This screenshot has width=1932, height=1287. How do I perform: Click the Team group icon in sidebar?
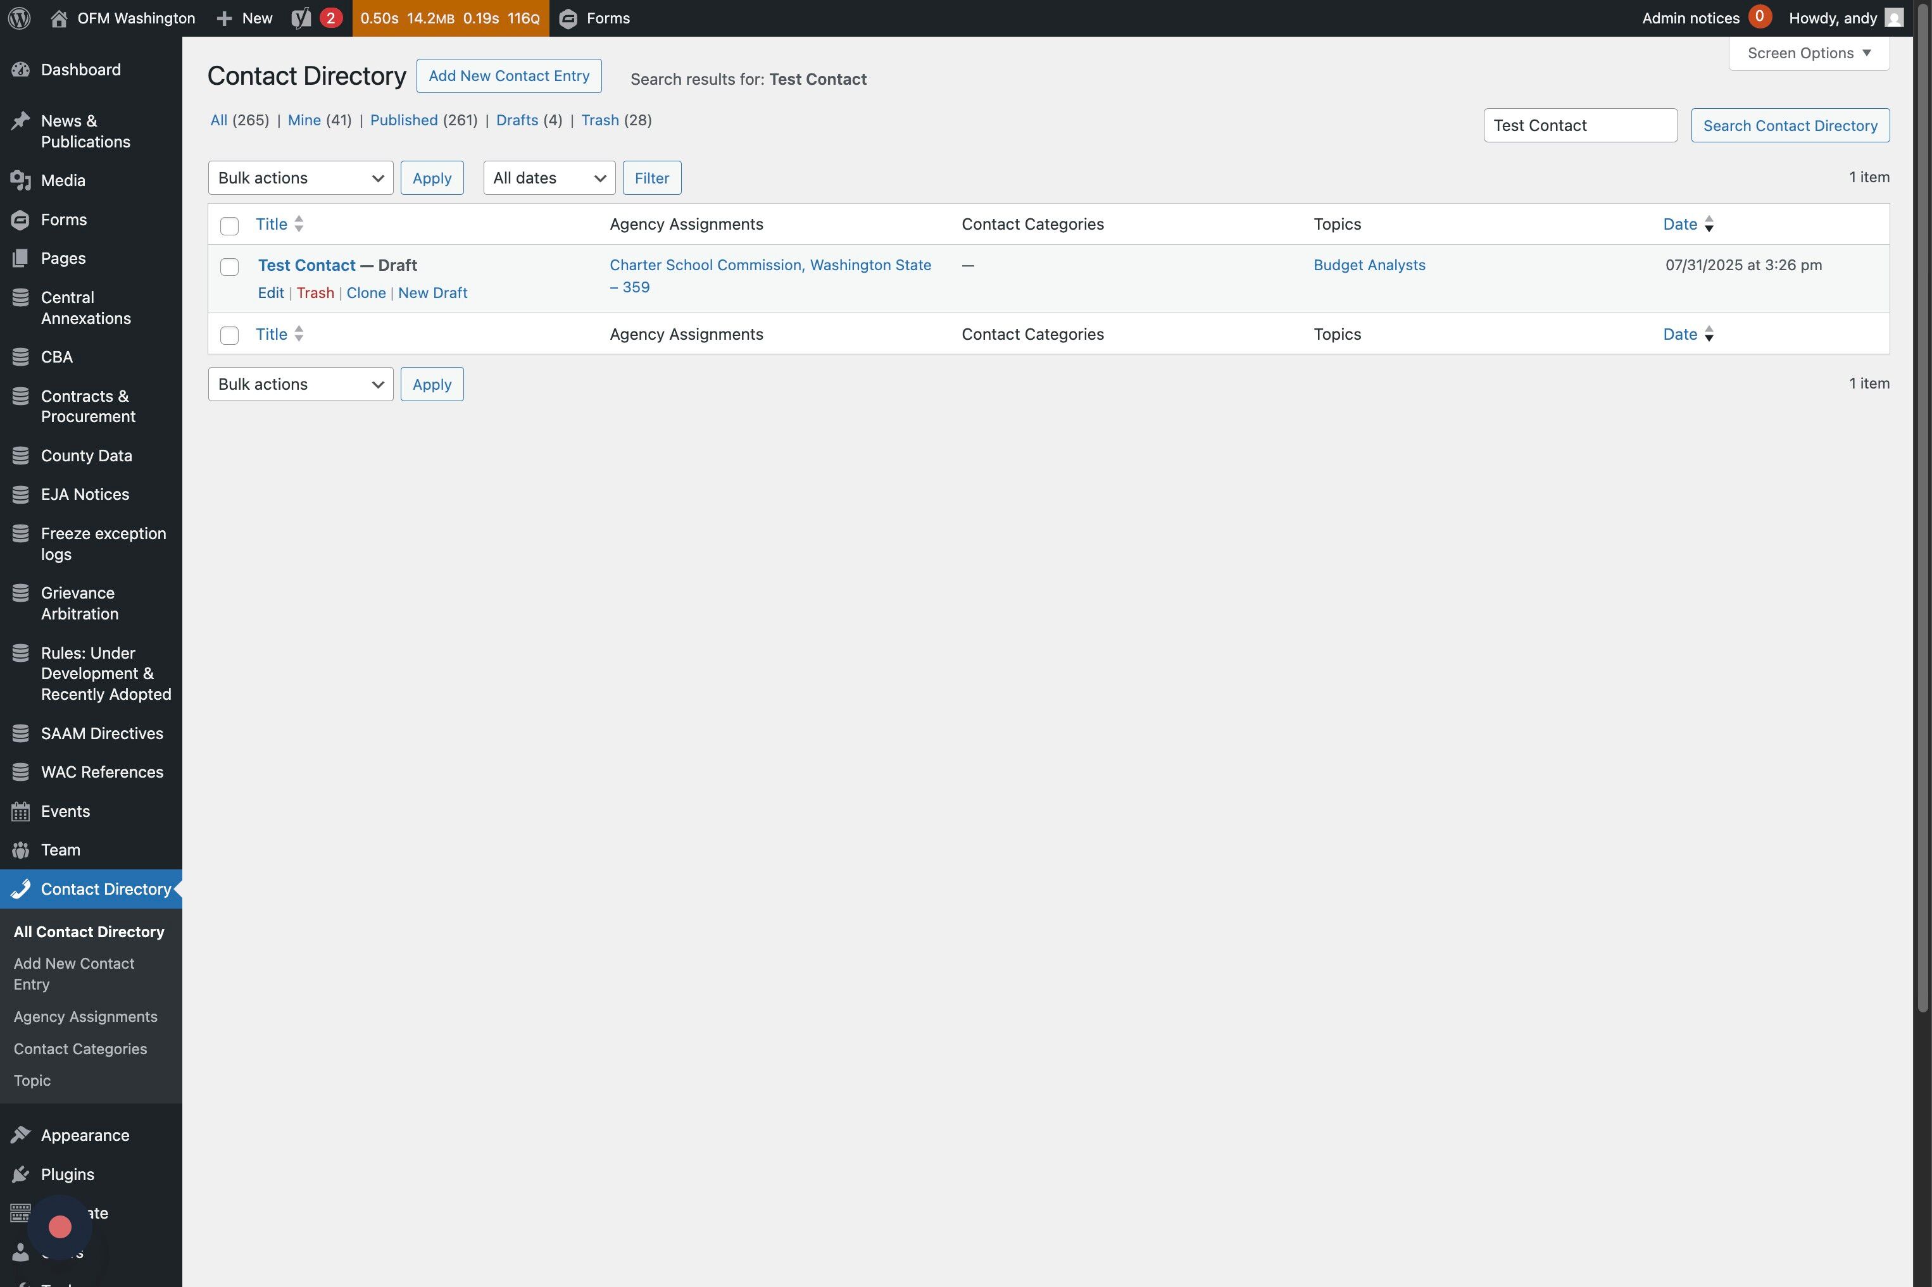(20, 850)
